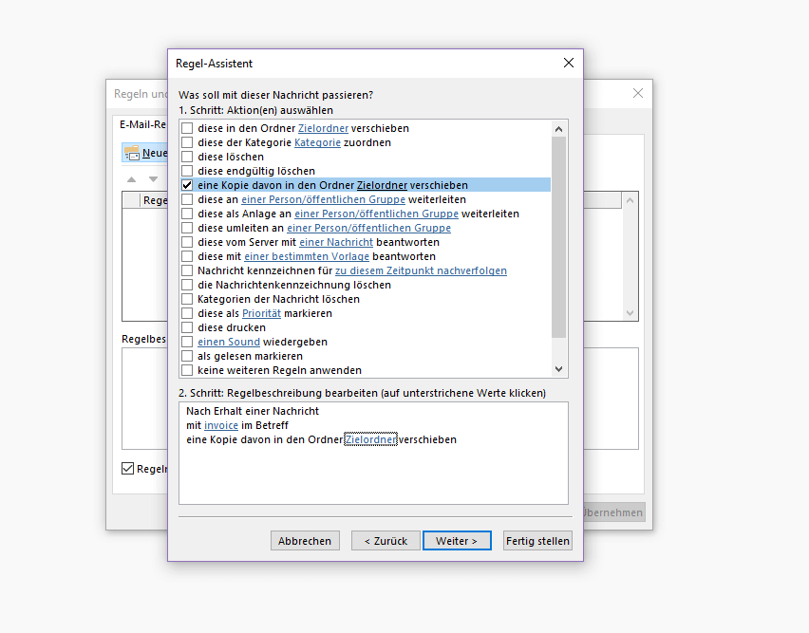Close the Regel-Assistent dialog
Screen dimensions: 809x633
(x=569, y=64)
